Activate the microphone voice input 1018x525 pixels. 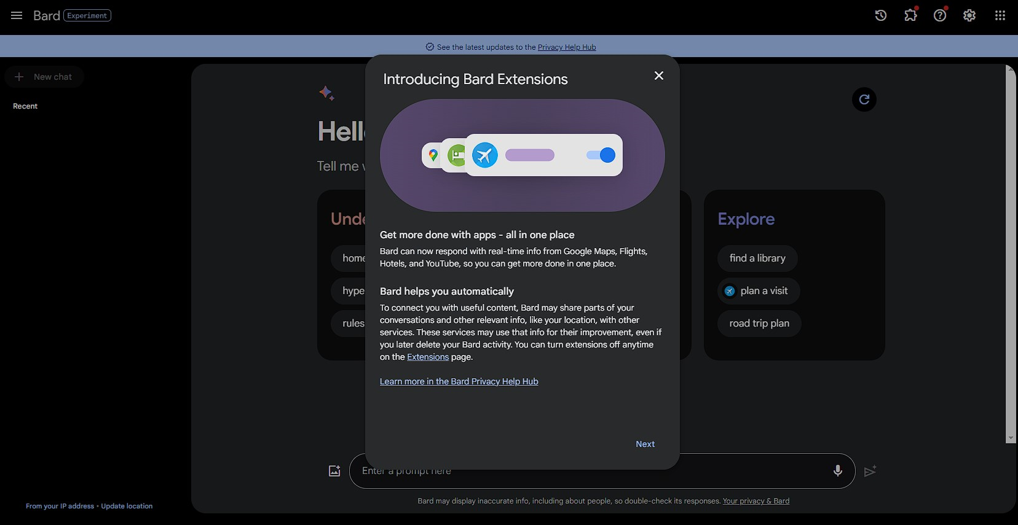pos(837,471)
